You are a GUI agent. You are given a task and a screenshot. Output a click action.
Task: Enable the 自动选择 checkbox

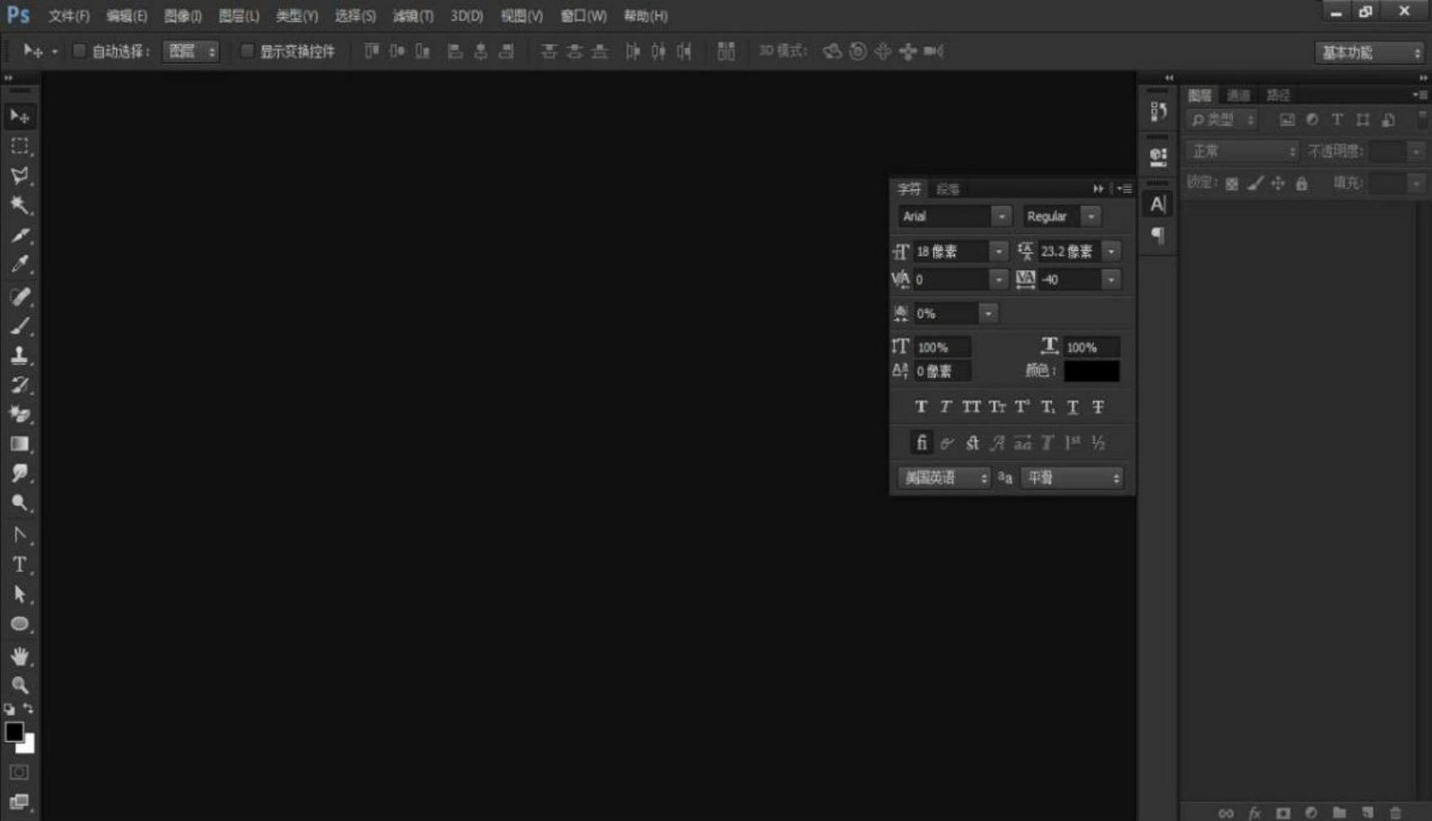click(79, 51)
